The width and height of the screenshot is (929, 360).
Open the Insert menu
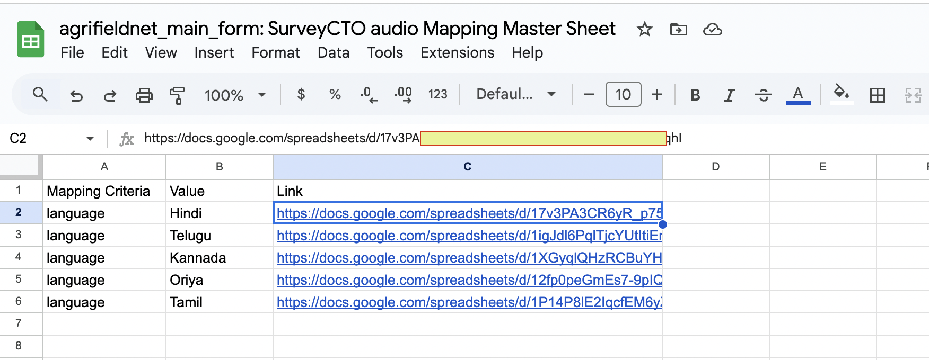(214, 52)
